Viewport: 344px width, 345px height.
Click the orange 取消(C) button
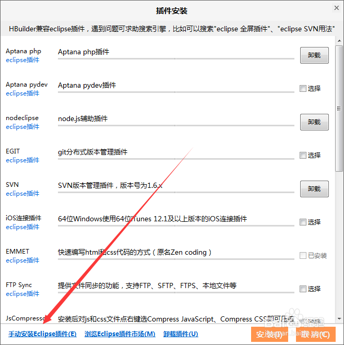click(x=316, y=334)
